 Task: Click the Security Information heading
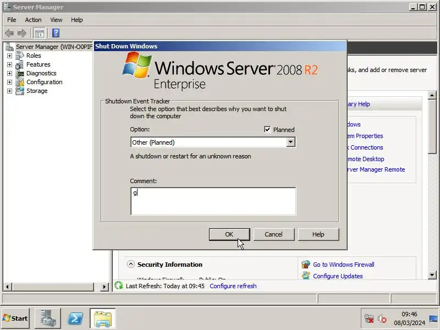170,265
